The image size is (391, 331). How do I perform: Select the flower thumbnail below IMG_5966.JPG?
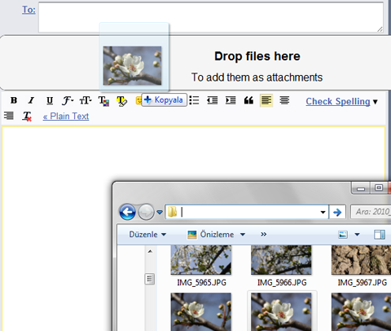coord(281,311)
